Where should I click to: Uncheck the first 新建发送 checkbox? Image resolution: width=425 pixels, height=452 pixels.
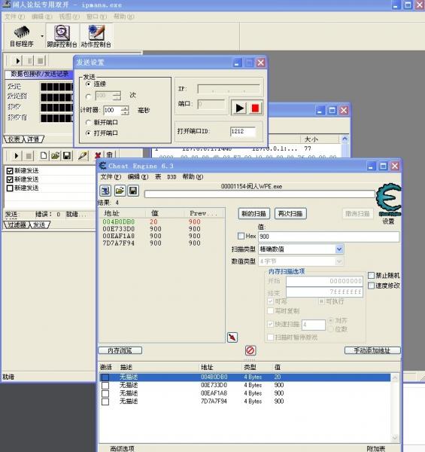click(x=10, y=171)
